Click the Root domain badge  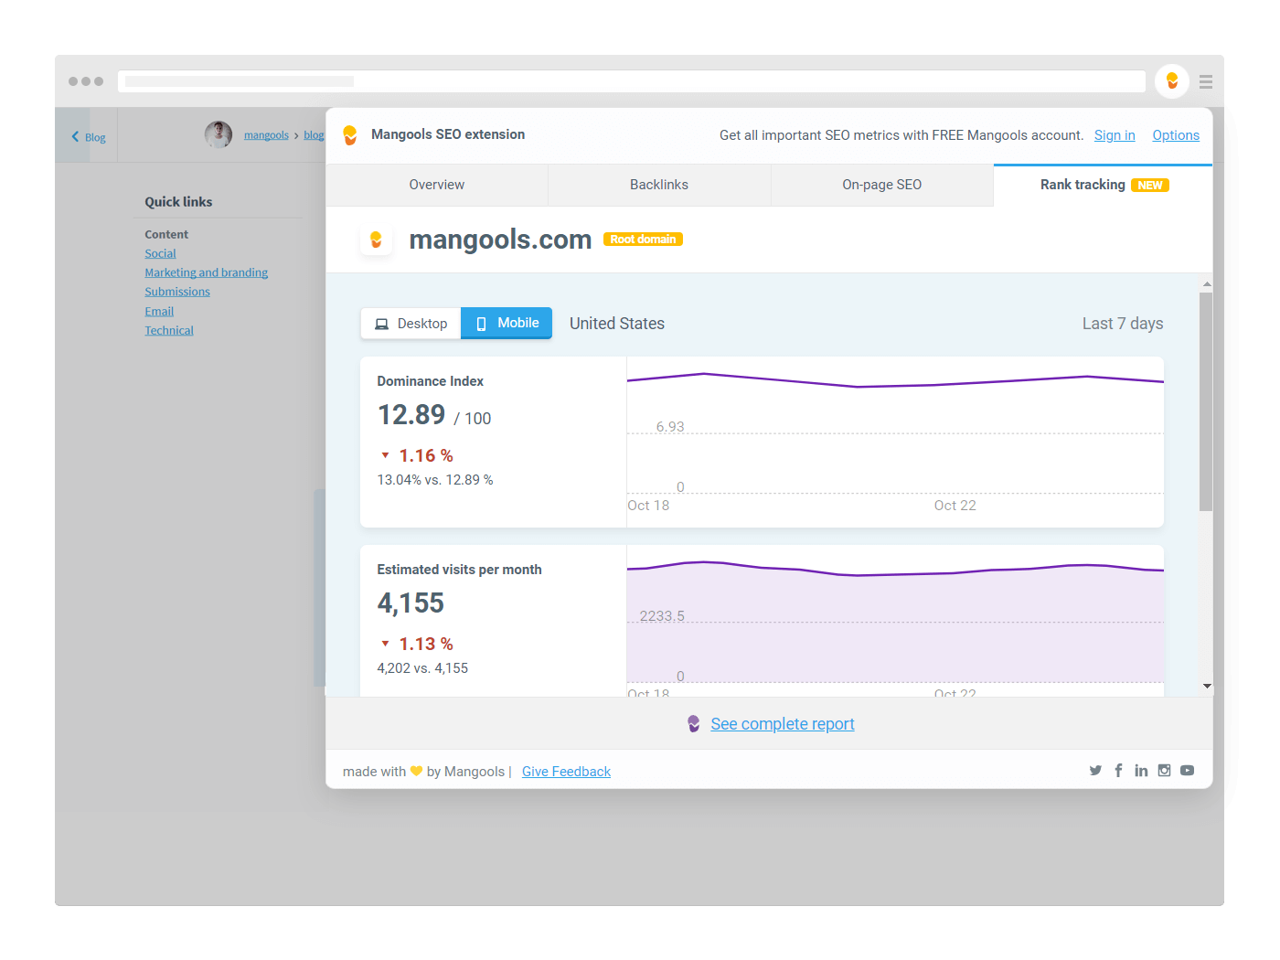(643, 240)
